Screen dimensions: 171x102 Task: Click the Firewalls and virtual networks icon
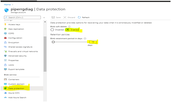coord(5,51)
